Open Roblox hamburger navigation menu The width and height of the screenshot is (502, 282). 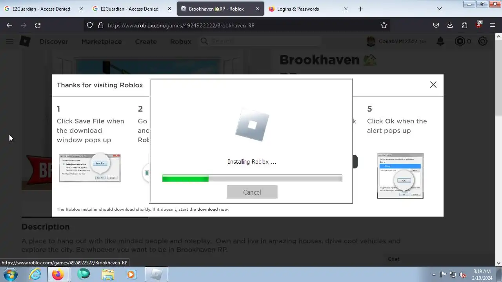click(x=10, y=41)
